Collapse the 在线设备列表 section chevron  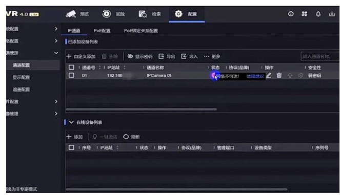71,122
